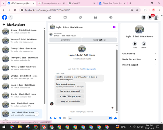Open the browser extensions puzzle icon

point(145,10)
